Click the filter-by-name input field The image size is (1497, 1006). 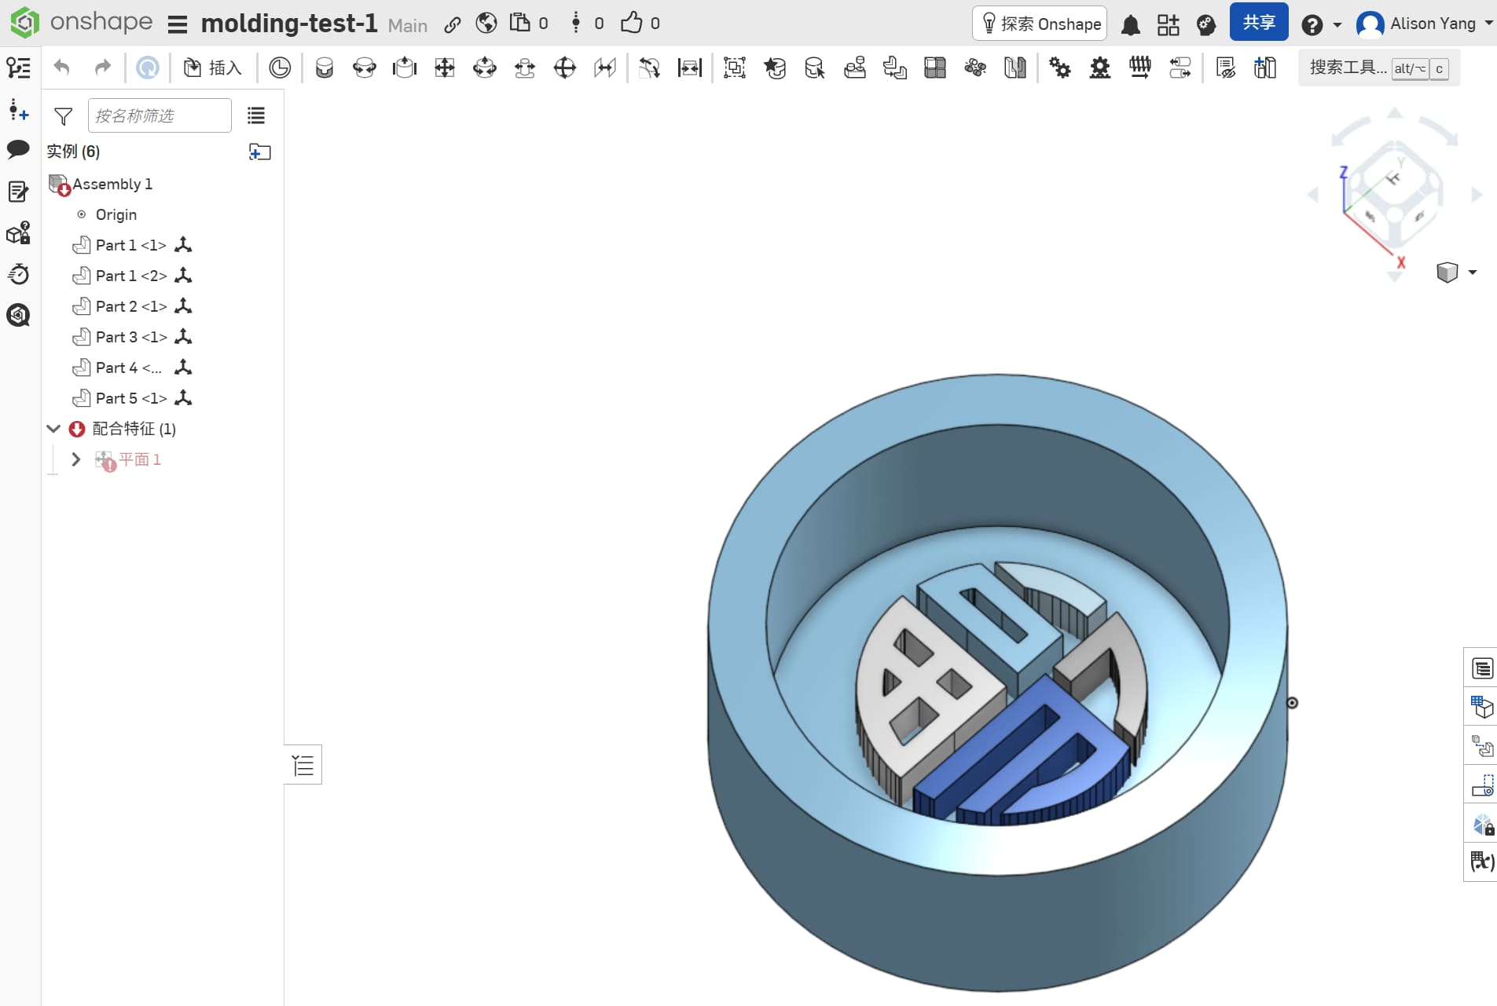(x=160, y=115)
